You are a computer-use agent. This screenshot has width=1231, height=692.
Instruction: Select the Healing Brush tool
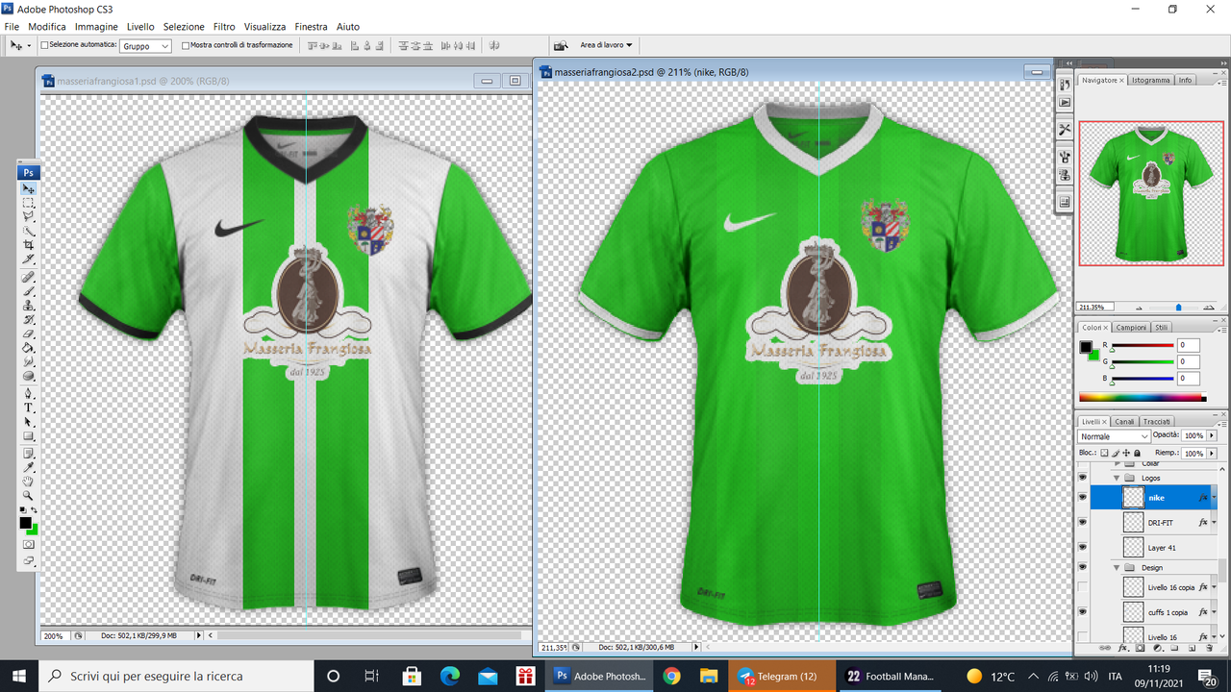pos(28,277)
